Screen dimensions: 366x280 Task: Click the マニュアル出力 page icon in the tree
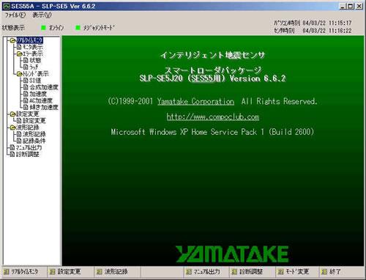(x=12, y=147)
